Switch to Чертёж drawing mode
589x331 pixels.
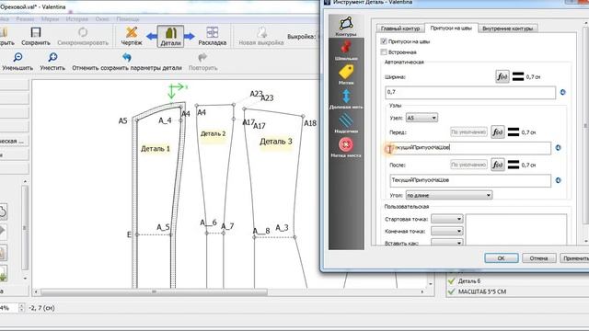pos(131,32)
